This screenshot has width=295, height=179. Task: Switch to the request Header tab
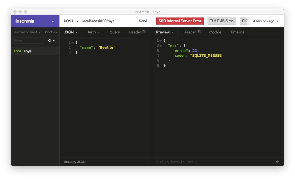137,32
